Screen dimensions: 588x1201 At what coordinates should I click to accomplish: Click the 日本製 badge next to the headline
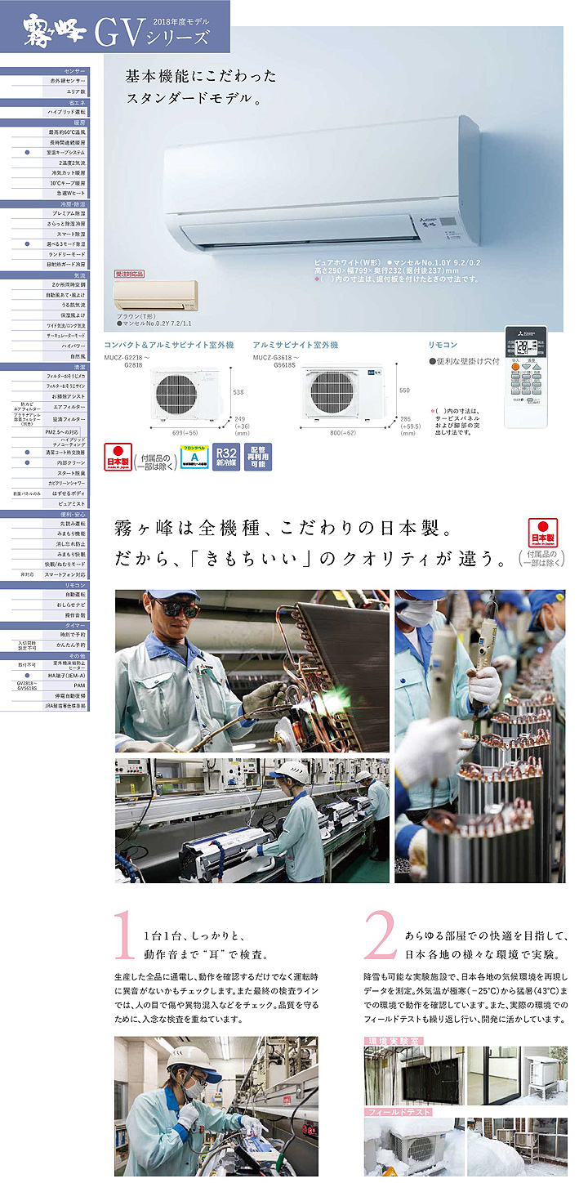pos(542,534)
